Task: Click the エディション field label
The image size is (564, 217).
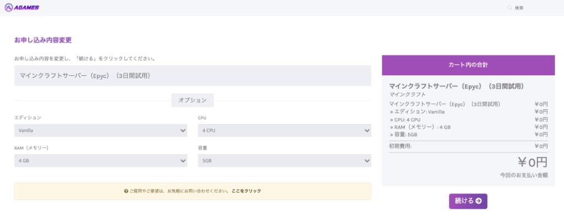Action: pos(28,118)
